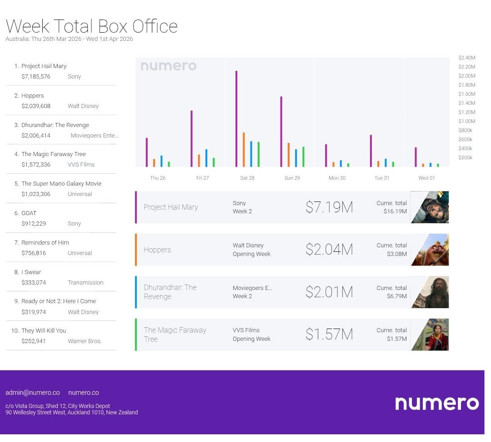Open the Hoppers poster thumbnail

(x=430, y=250)
